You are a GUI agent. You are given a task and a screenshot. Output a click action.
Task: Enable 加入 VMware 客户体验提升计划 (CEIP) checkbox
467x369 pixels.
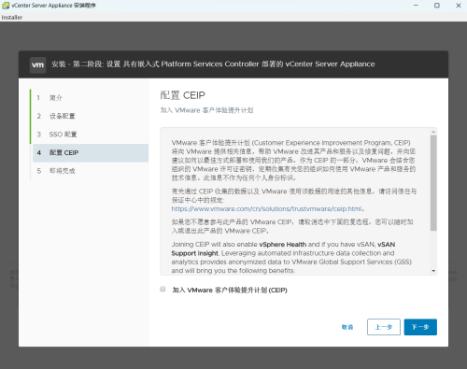tap(163, 289)
